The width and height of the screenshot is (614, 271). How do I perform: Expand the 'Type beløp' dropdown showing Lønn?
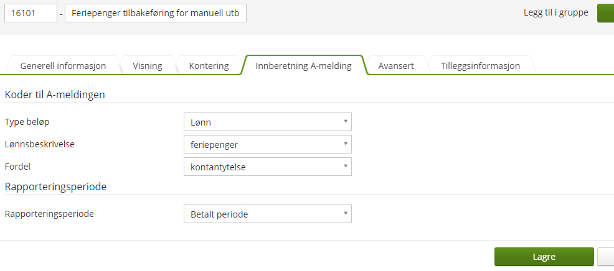coord(267,122)
